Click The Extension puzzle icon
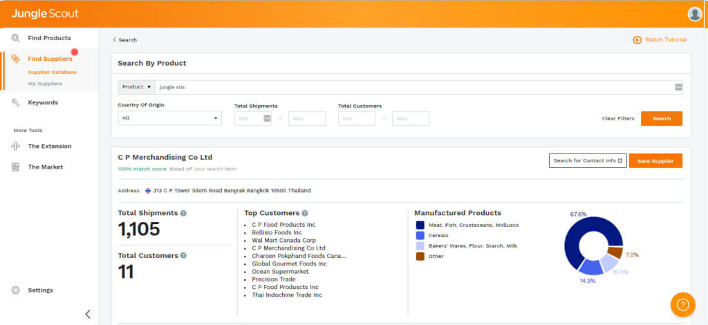The image size is (708, 325). 15,146
